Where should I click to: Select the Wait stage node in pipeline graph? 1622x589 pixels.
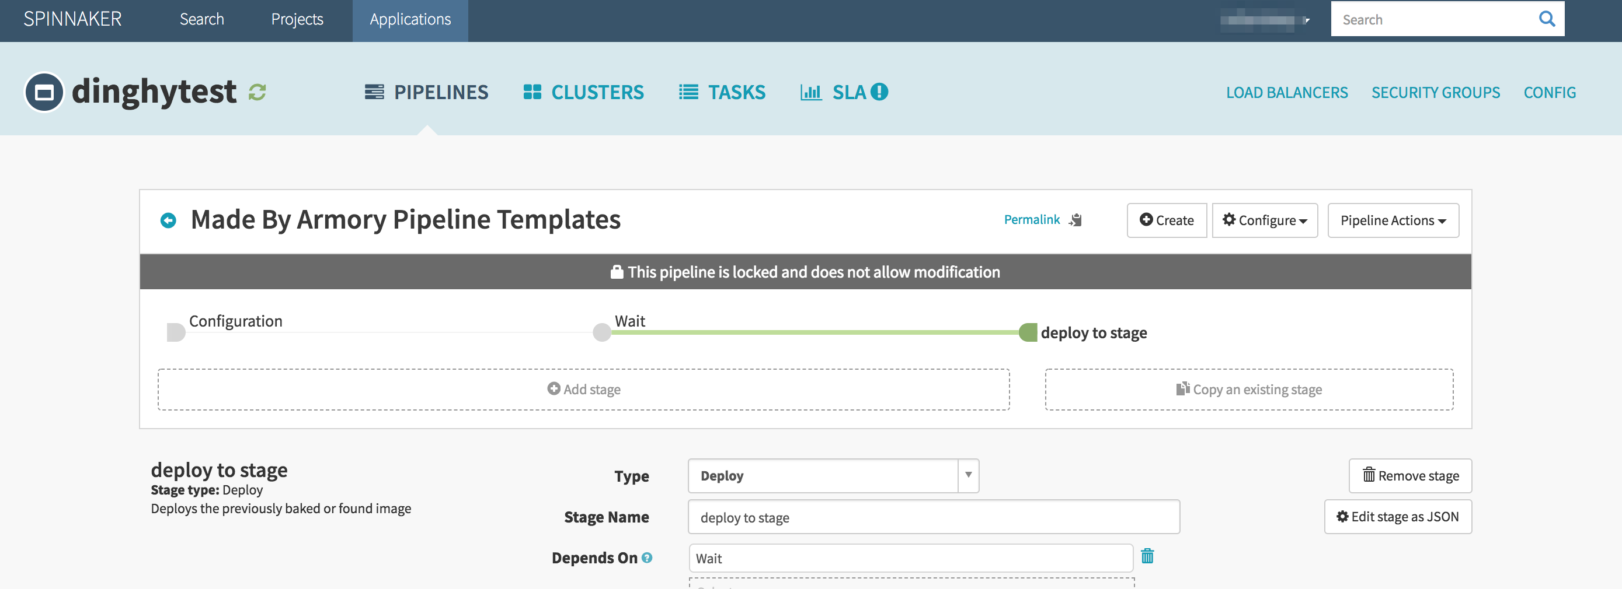[x=602, y=332]
